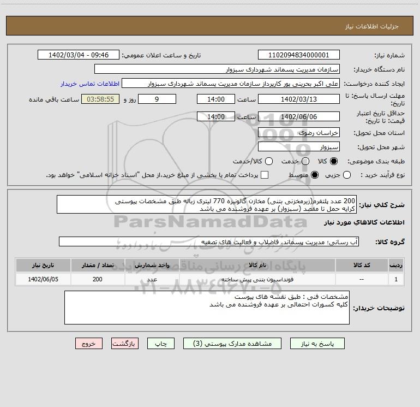Choose the متوسط purchase process option

pyautogui.click(x=315, y=175)
